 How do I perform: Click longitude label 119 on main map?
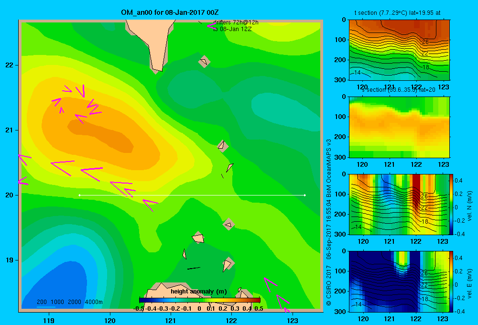[49, 320]
